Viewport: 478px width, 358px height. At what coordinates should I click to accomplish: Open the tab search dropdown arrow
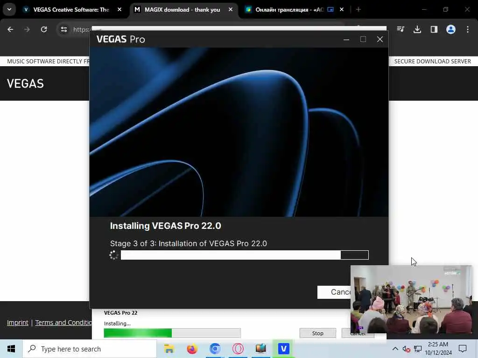(9, 9)
